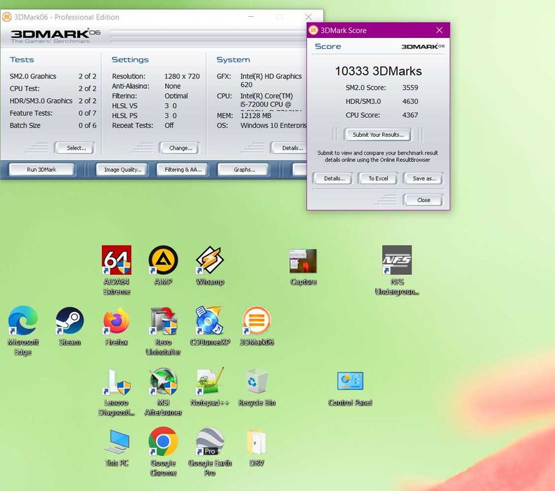Click Batch Size row in Tests
The width and height of the screenshot is (555, 491).
(53, 126)
